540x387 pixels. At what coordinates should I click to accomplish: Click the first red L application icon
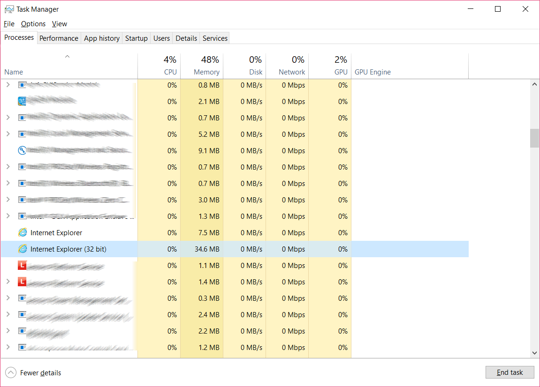tap(22, 265)
